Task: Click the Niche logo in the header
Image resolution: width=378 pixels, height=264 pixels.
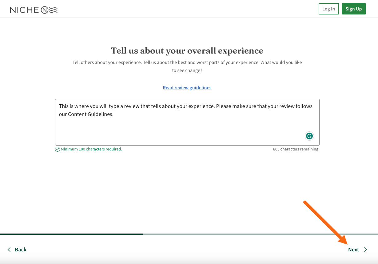Action: point(34,10)
